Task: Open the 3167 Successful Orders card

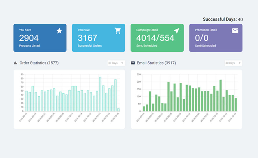Action: click(99, 38)
